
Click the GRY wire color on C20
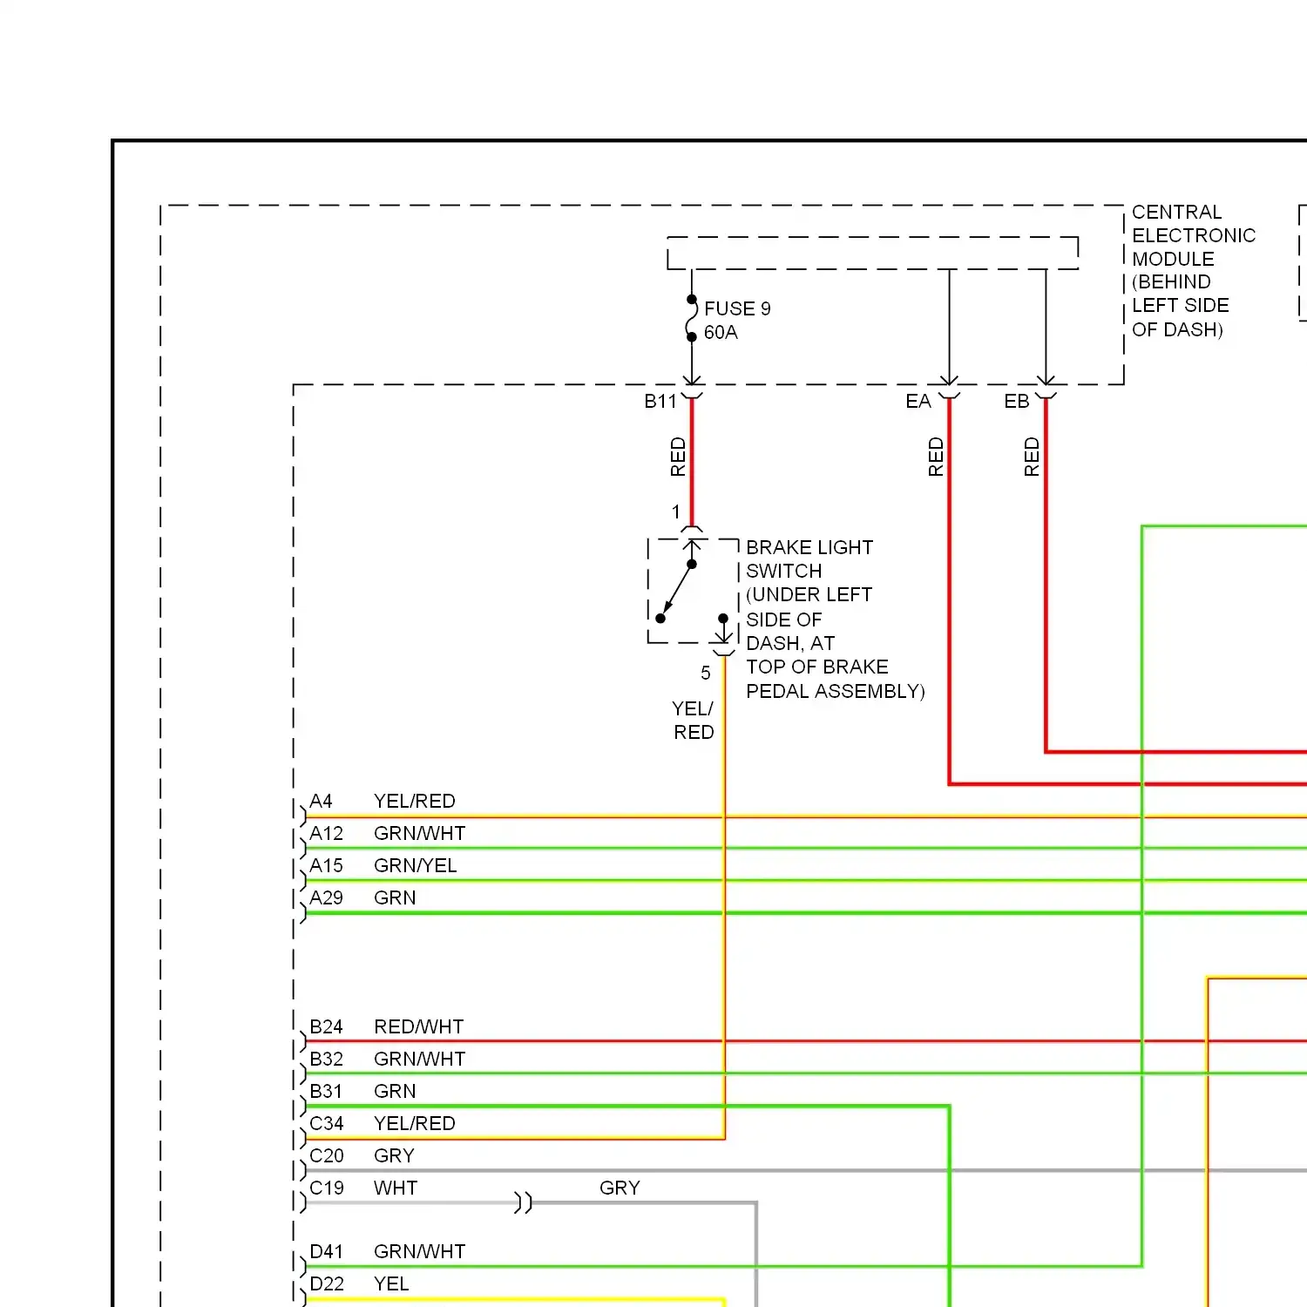(x=394, y=1155)
